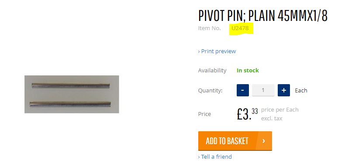
Task: Click the PIVOT PIN; PLAIN 45MMX1/8 title
Action: click(x=263, y=16)
